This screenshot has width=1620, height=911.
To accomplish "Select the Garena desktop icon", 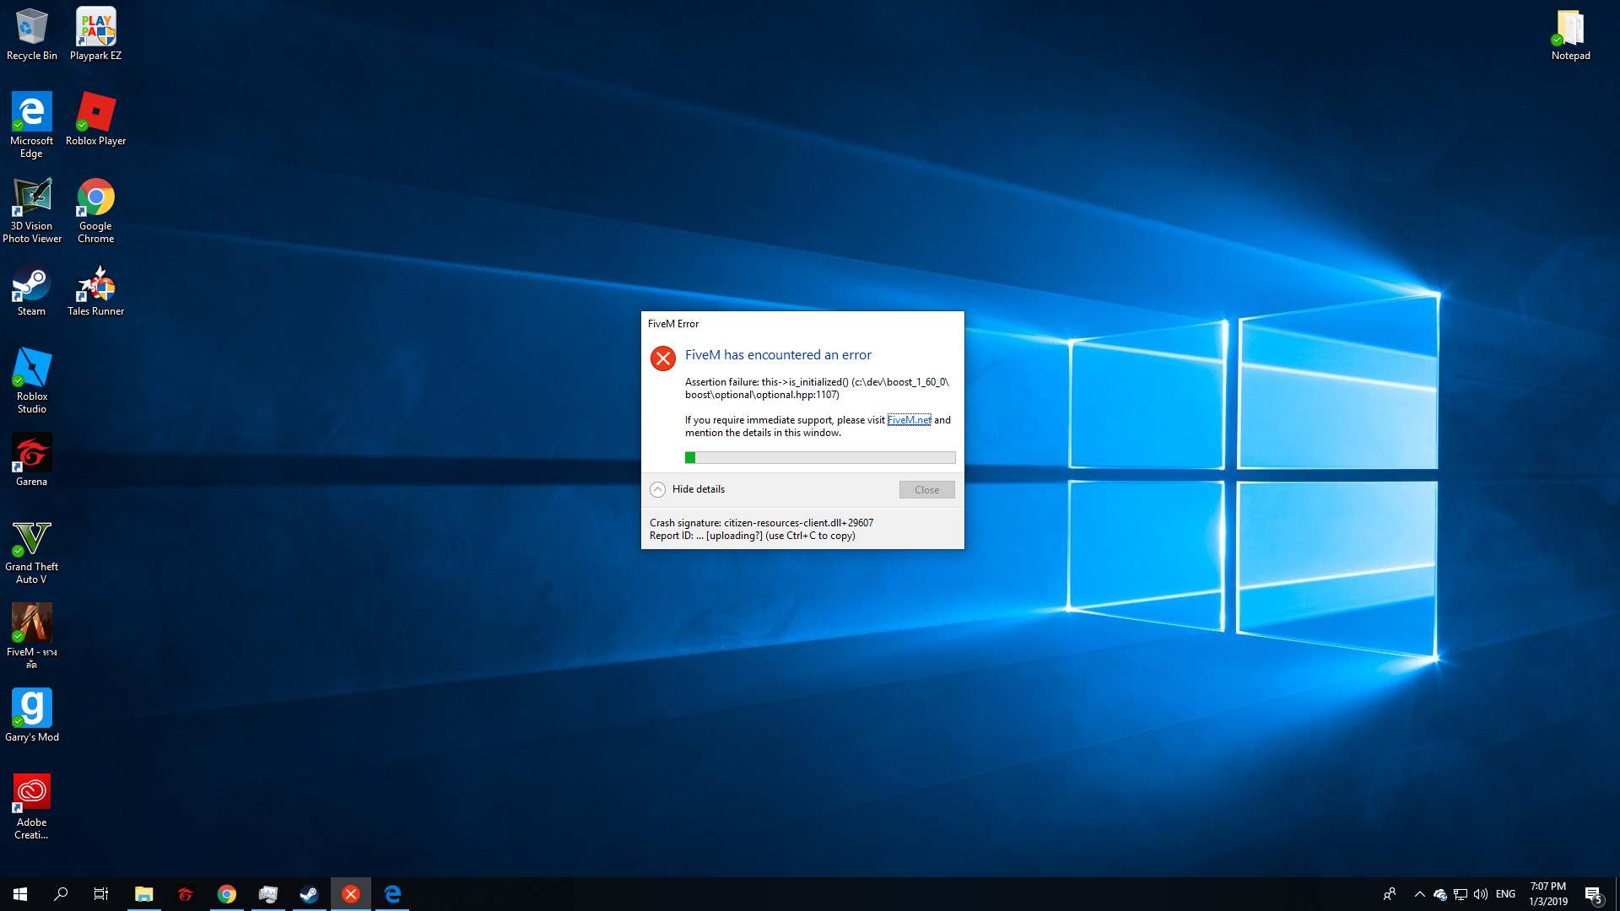I will [32, 460].
